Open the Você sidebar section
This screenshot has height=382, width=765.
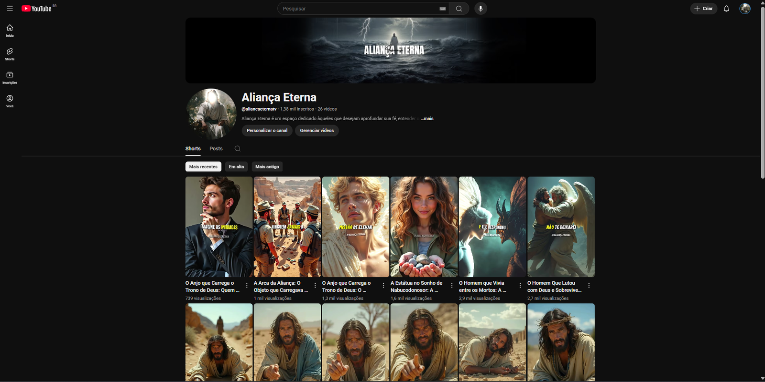click(10, 101)
